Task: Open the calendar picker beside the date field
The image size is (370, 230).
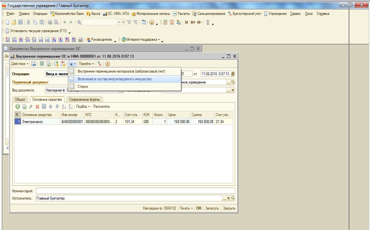Action: (233, 74)
